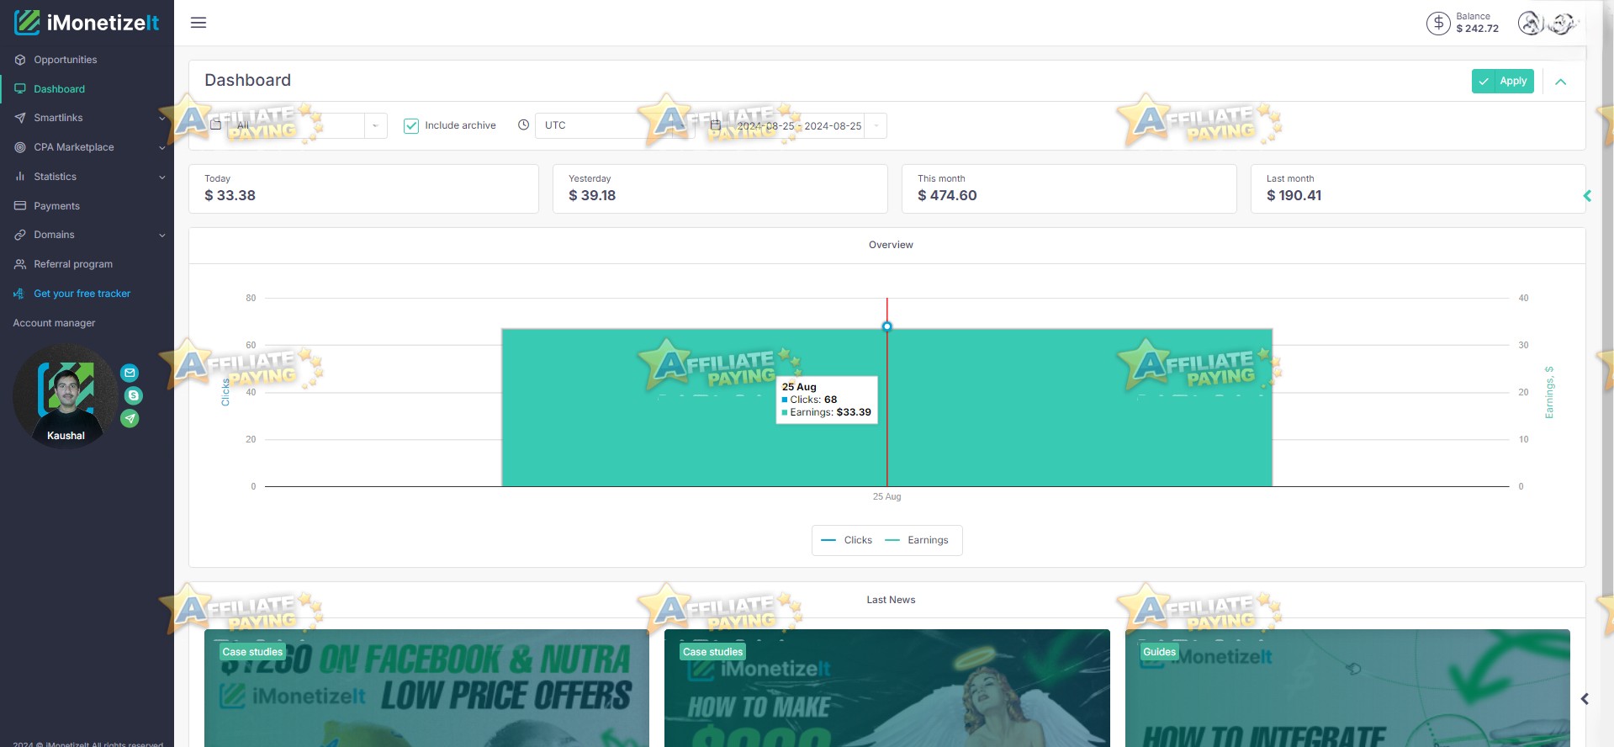Click the Payments card icon
This screenshot has height=747, width=1614.
(x=20, y=206)
